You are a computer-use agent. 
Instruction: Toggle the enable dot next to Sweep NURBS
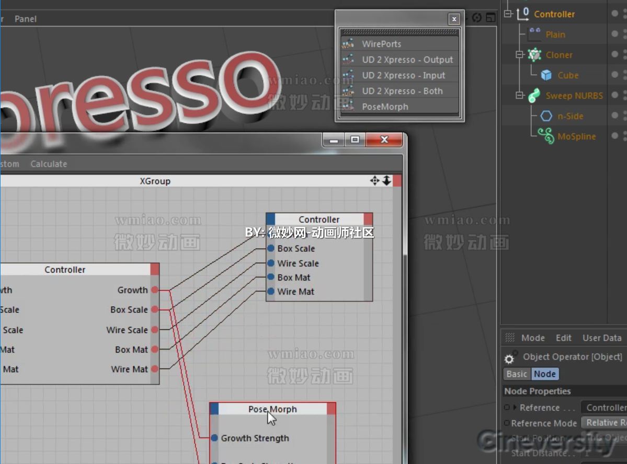[614, 95]
